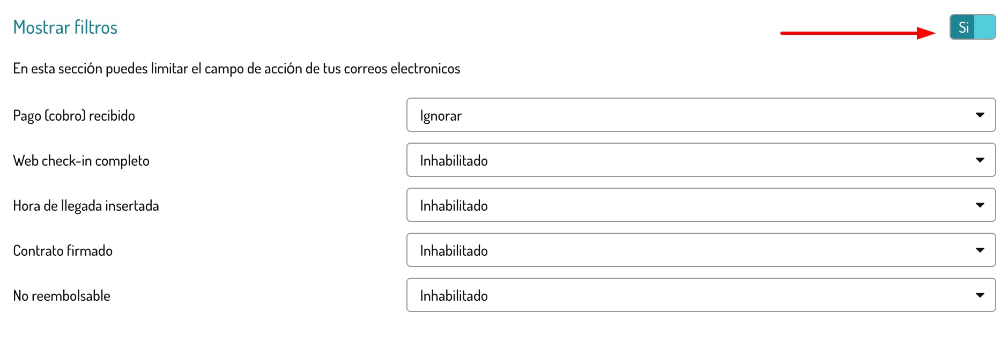1008x341 pixels.
Task: Click the No reembolsable label
Action: 62,296
